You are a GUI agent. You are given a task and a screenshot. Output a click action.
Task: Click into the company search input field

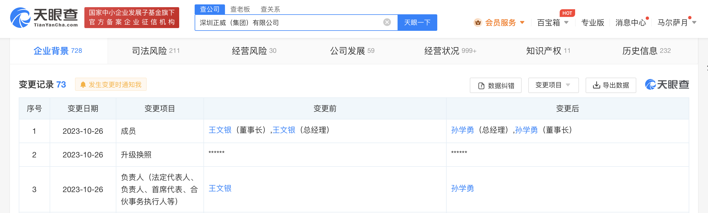[289, 23]
